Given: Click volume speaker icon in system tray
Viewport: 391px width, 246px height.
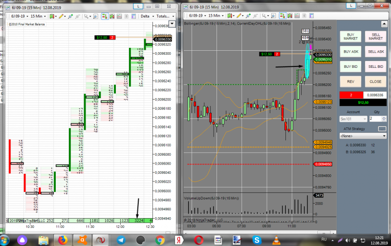Looking at the screenshot, I should click(348, 241).
